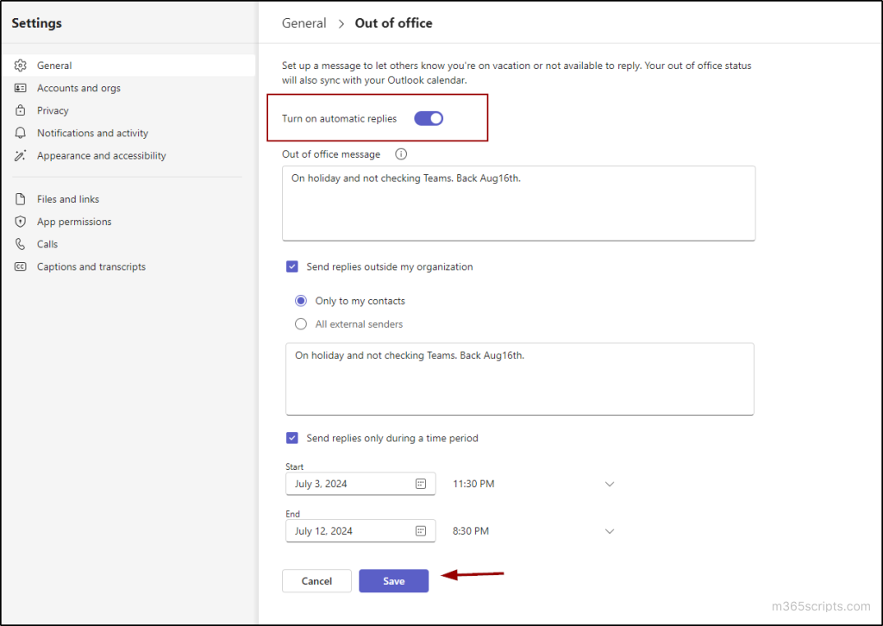Save the out of office settings
883x626 pixels.
tap(393, 580)
